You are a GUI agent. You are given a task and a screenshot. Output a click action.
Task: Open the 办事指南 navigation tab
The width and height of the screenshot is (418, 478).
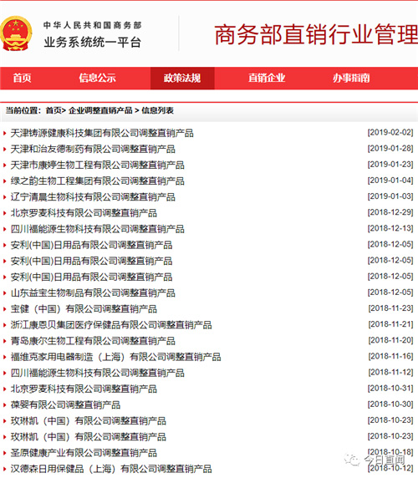point(351,78)
